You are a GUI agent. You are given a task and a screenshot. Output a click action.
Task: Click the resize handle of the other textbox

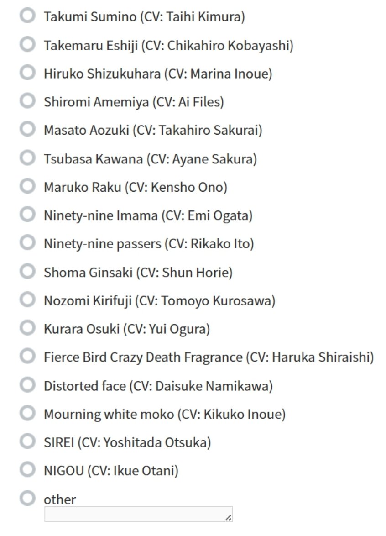[x=229, y=518]
